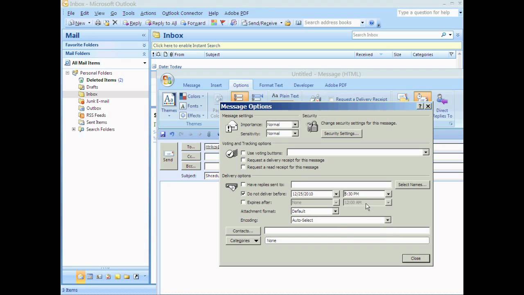The image size is (524, 295).
Task: Click the Office button in message window
Action: click(x=167, y=80)
